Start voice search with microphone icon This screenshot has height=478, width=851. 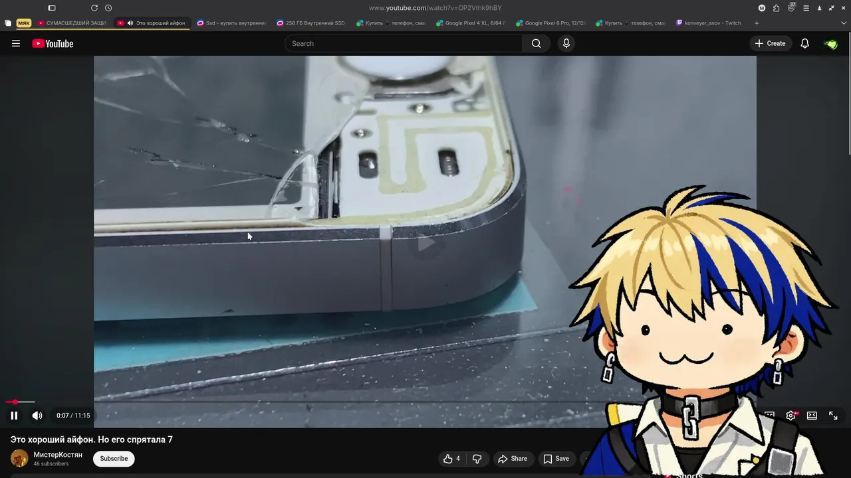[x=566, y=43]
